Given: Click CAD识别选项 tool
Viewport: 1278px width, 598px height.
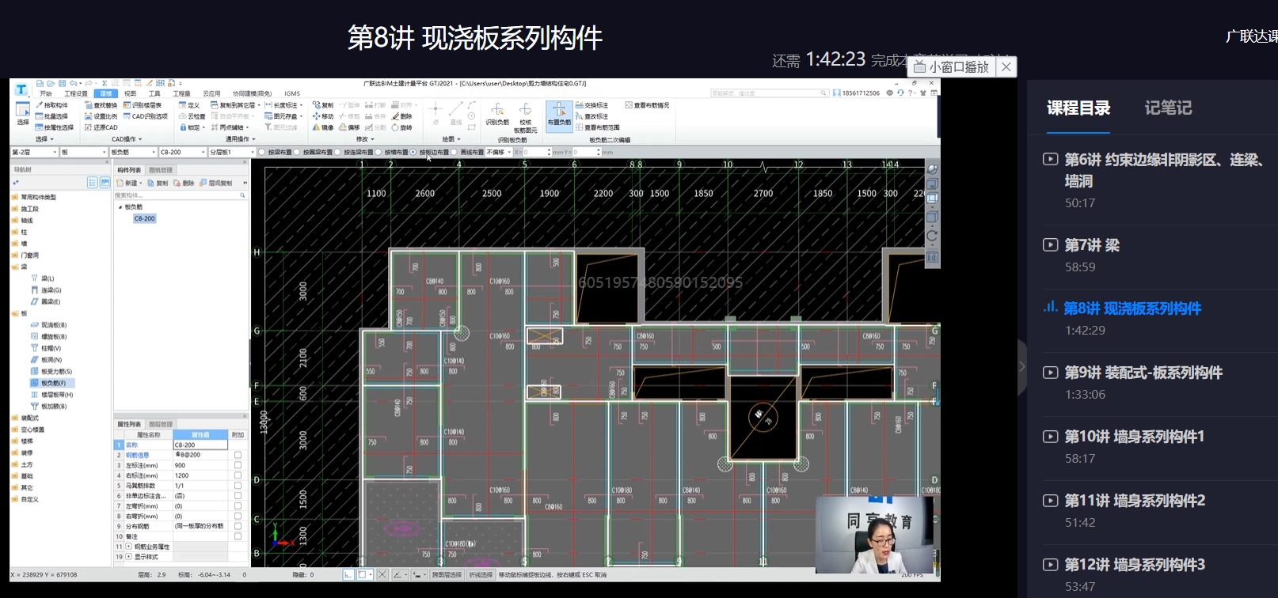Looking at the screenshot, I should coord(146,116).
